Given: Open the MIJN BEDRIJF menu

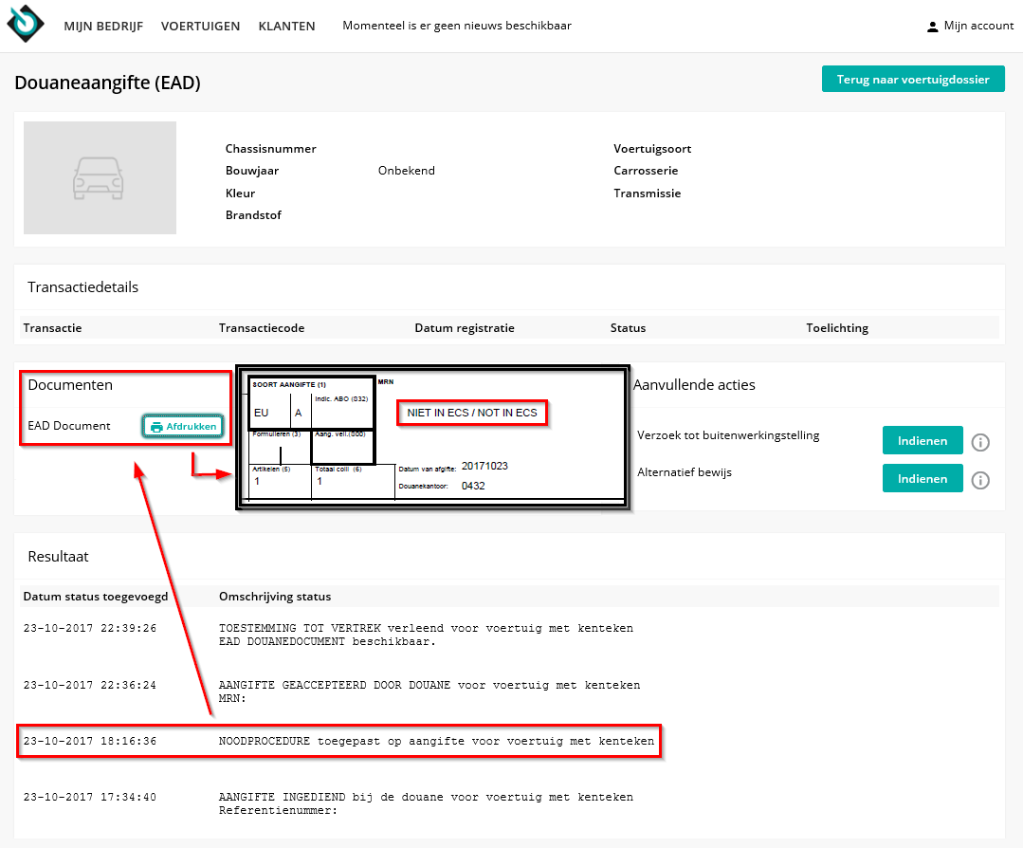Looking at the screenshot, I should [103, 26].
